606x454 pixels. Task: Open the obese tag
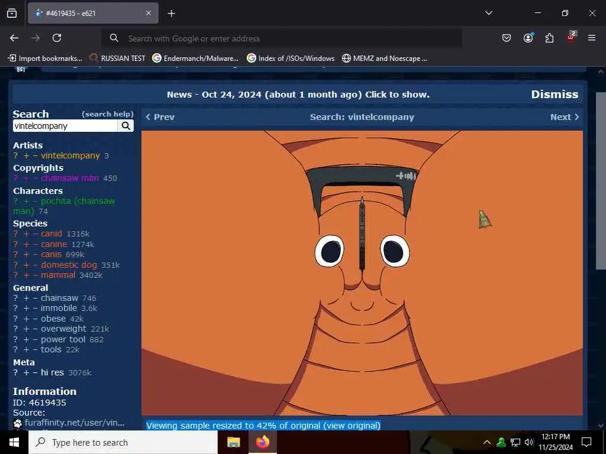pyautogui.click(x=53, y=319)
